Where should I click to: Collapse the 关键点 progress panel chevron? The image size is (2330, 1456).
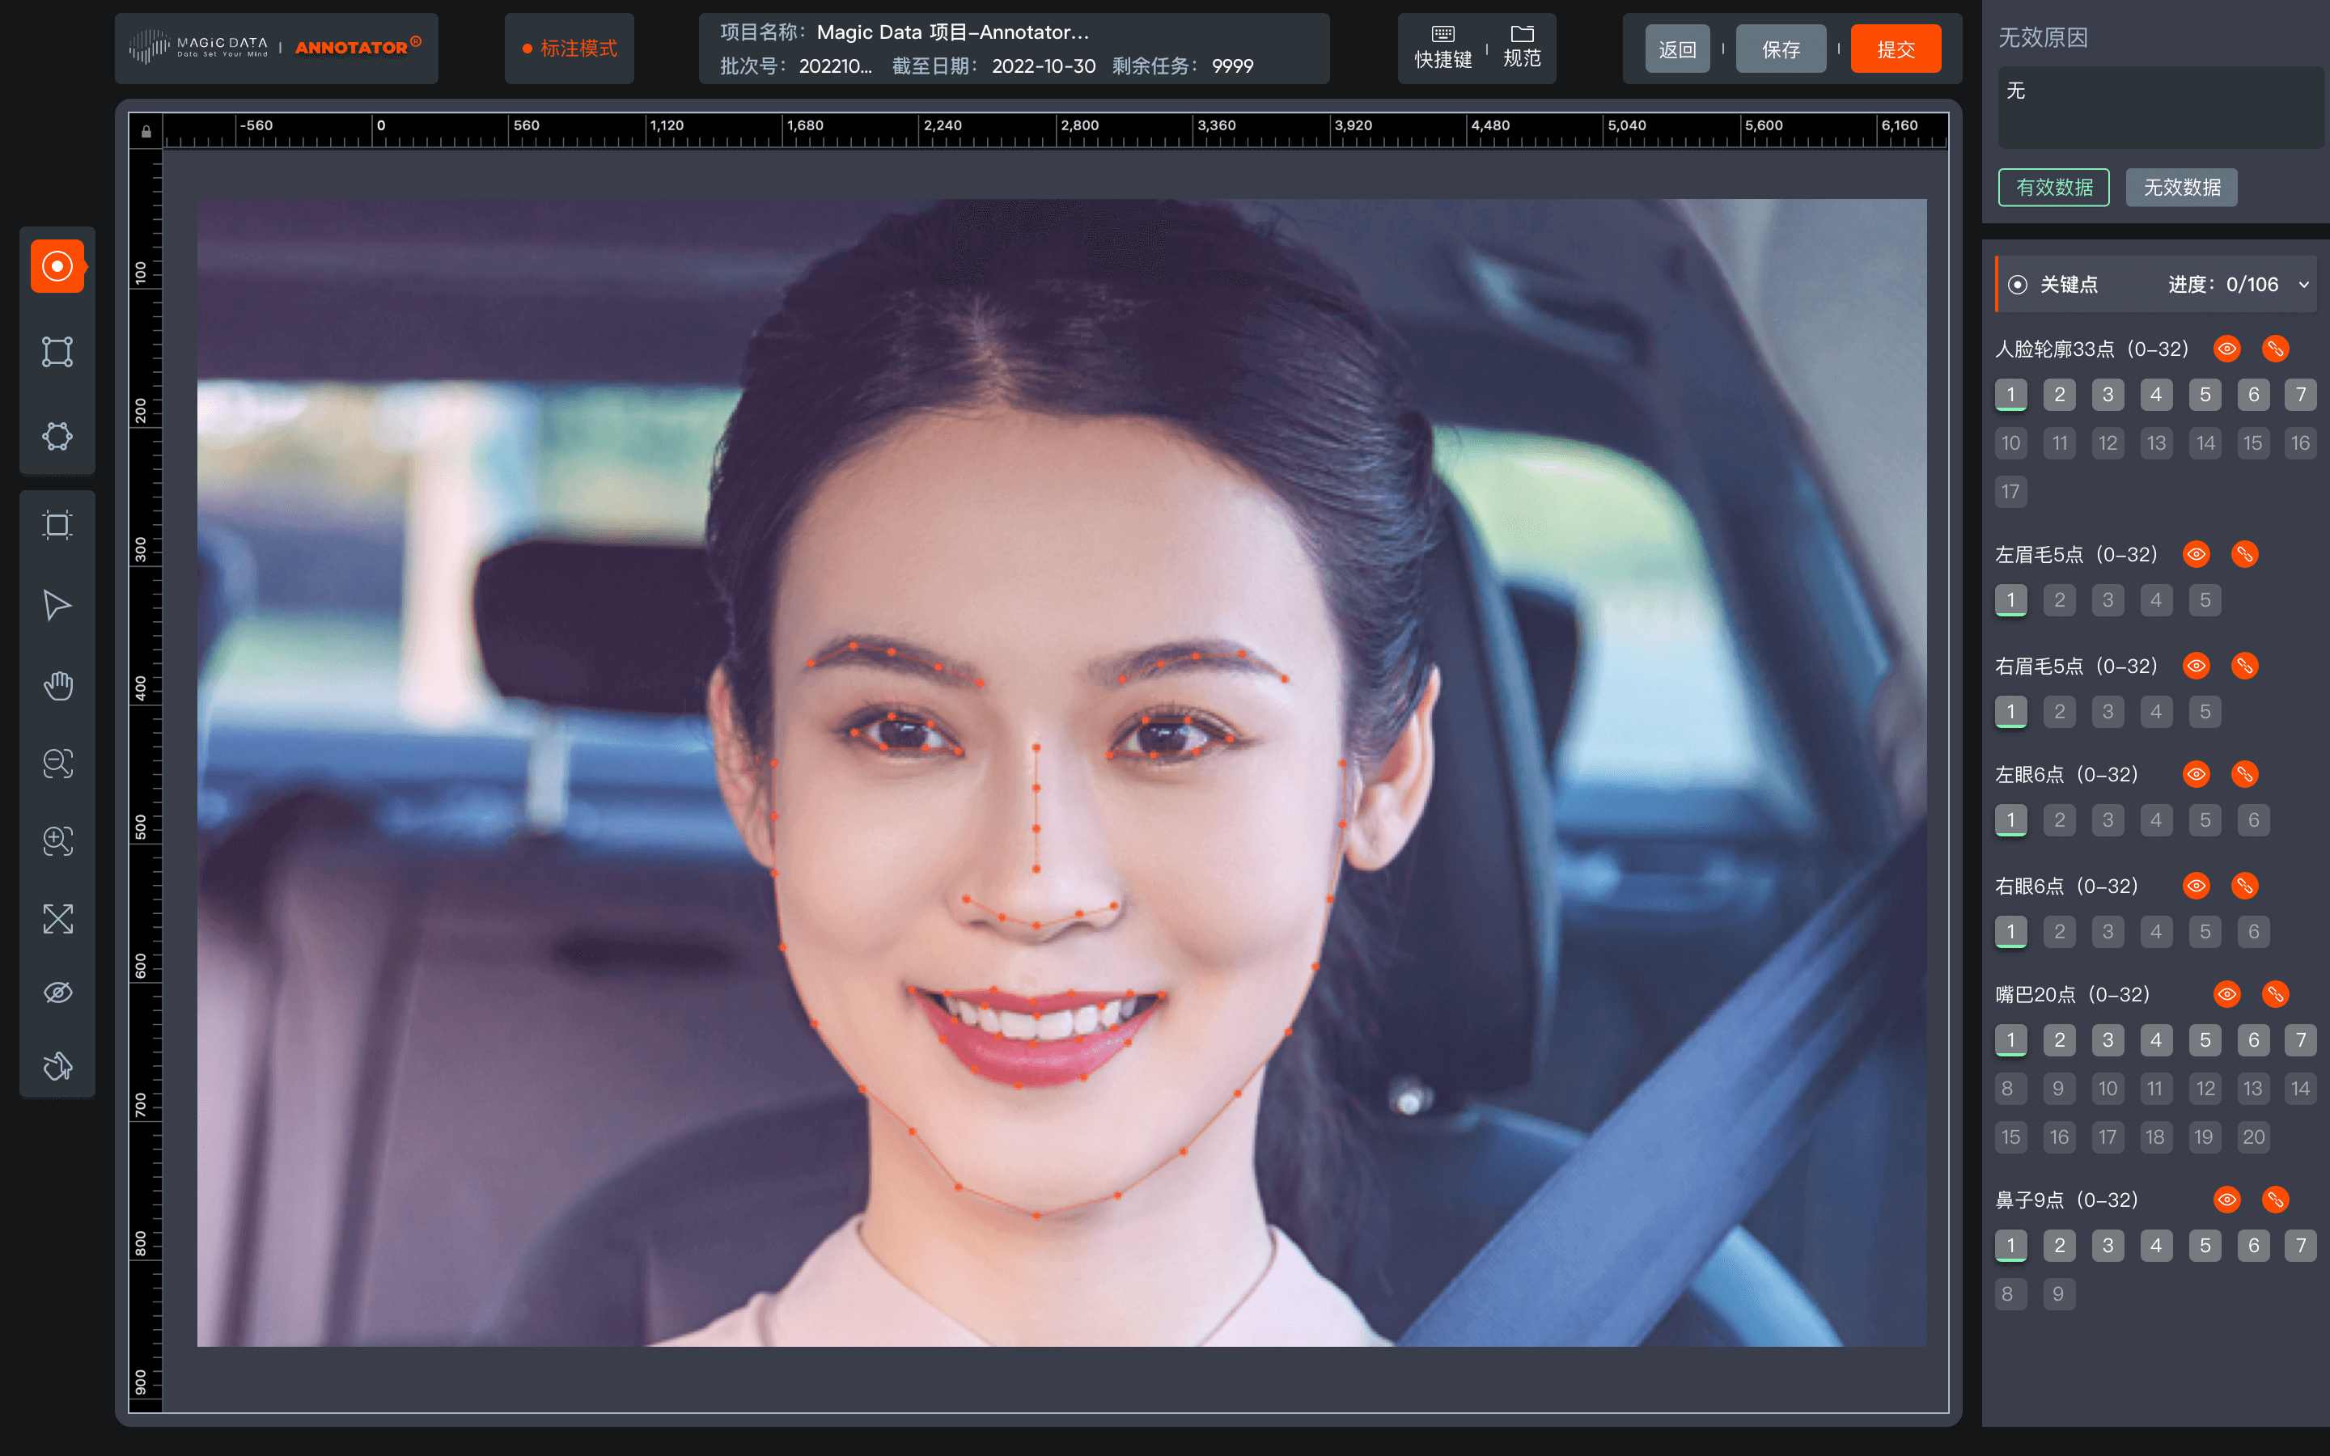(2304, 285)
